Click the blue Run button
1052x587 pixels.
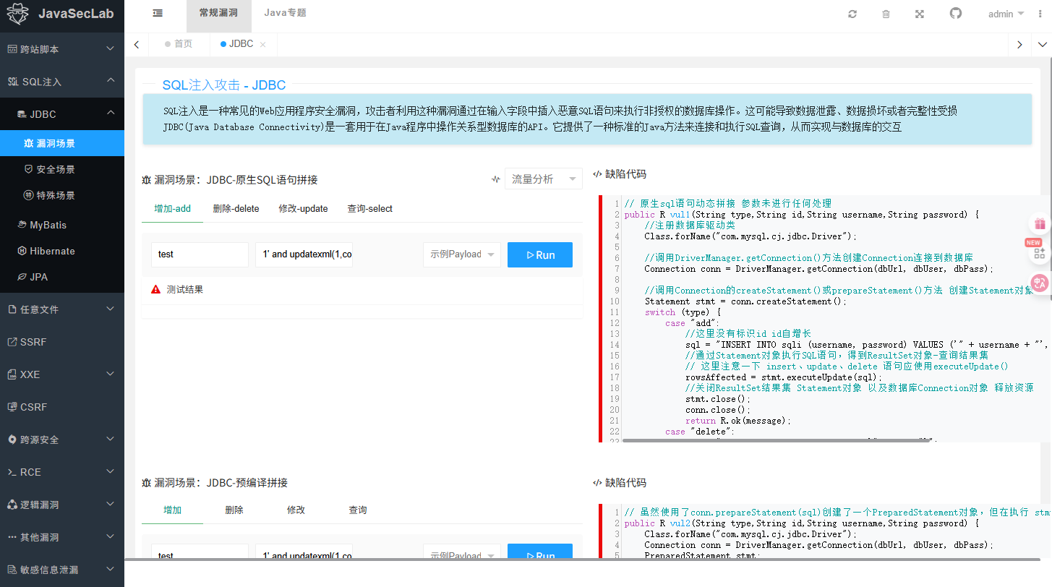(540, 254)
